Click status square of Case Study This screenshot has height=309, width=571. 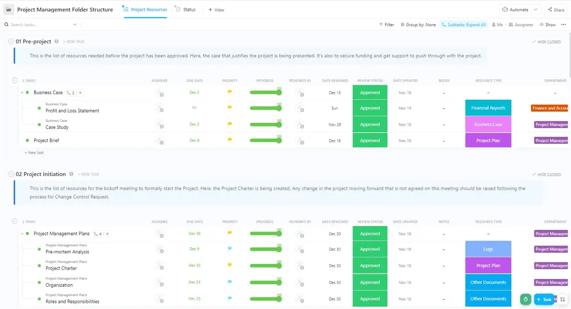pos(39,124)
